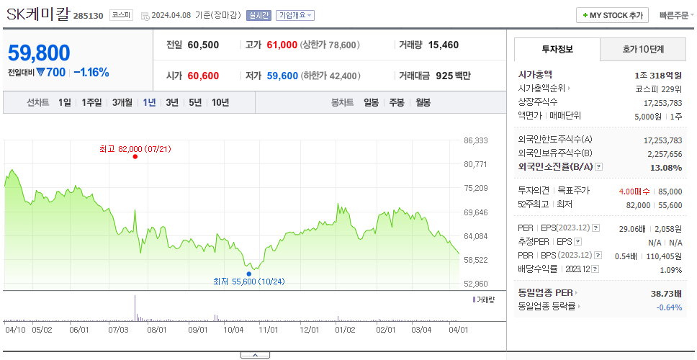
Task: Select the 1일 line chart period
Action: tap(65, 103)
